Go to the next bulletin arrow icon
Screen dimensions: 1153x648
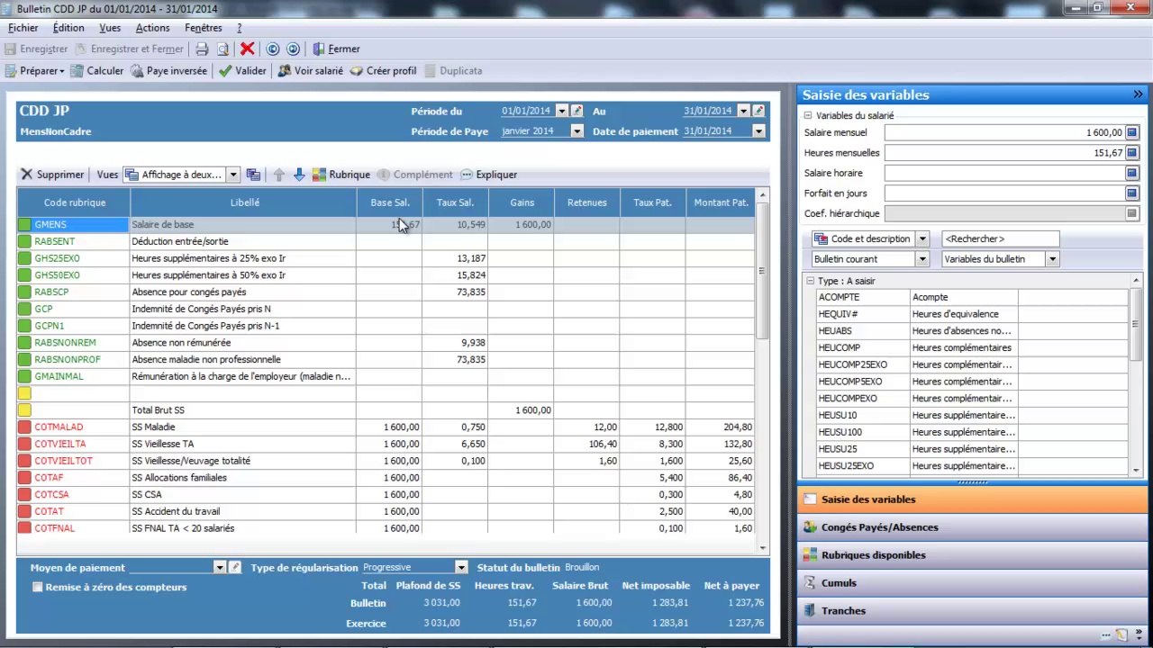pyautogui.click(x=292, y=49)
